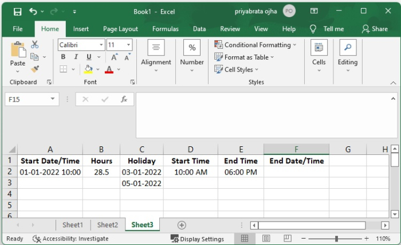Select column A header
The height and width of the screenshot is (245, 401).
(x=50, y=149)
